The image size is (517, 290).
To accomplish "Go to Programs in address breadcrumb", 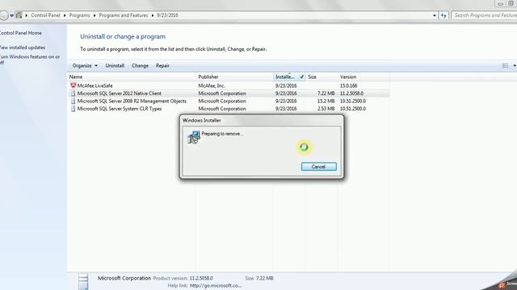I will (79, 15).
